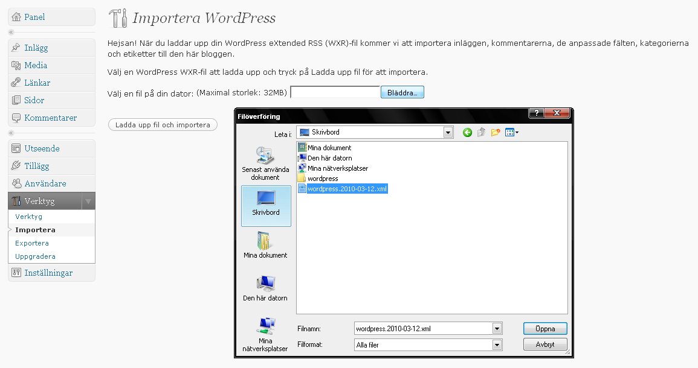Select Skrivbord in the places bar
698x368 pixels.
click(x=266, y=206)
